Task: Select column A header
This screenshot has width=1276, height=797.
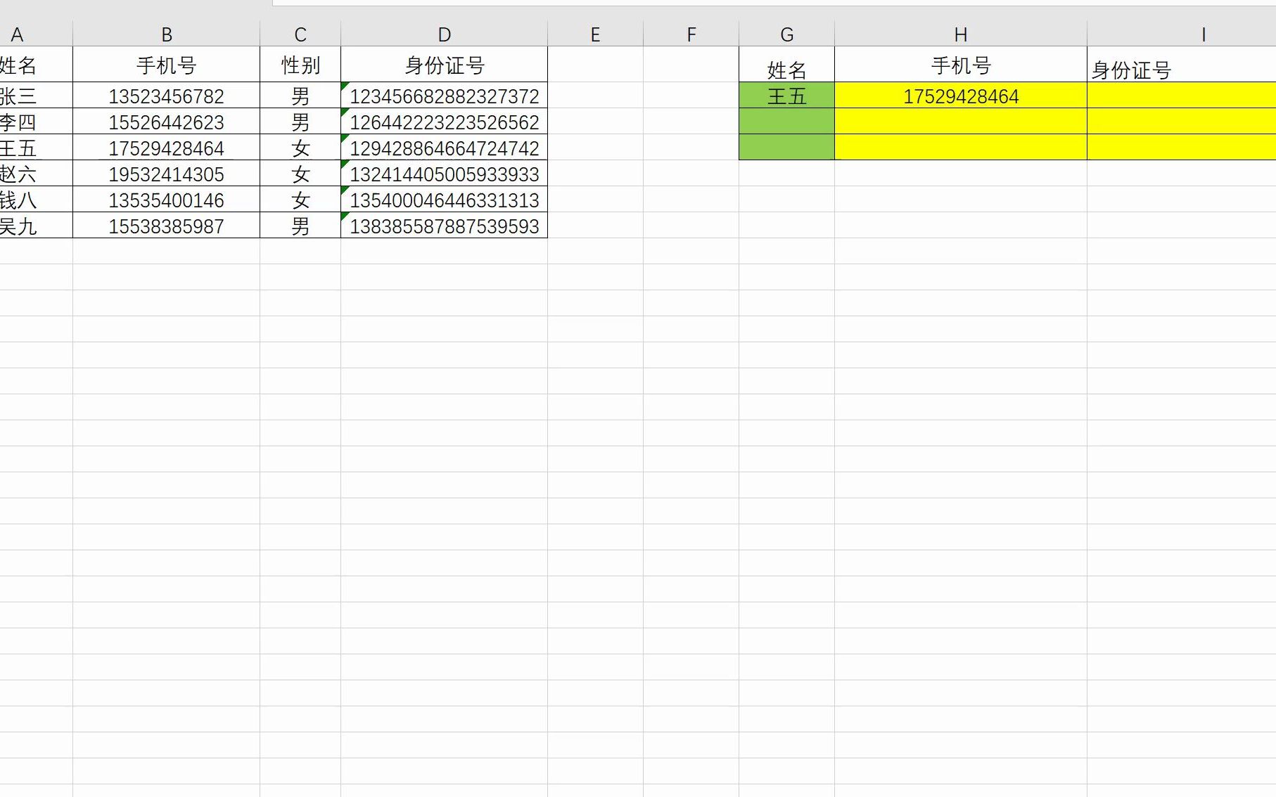Action: 35,34
